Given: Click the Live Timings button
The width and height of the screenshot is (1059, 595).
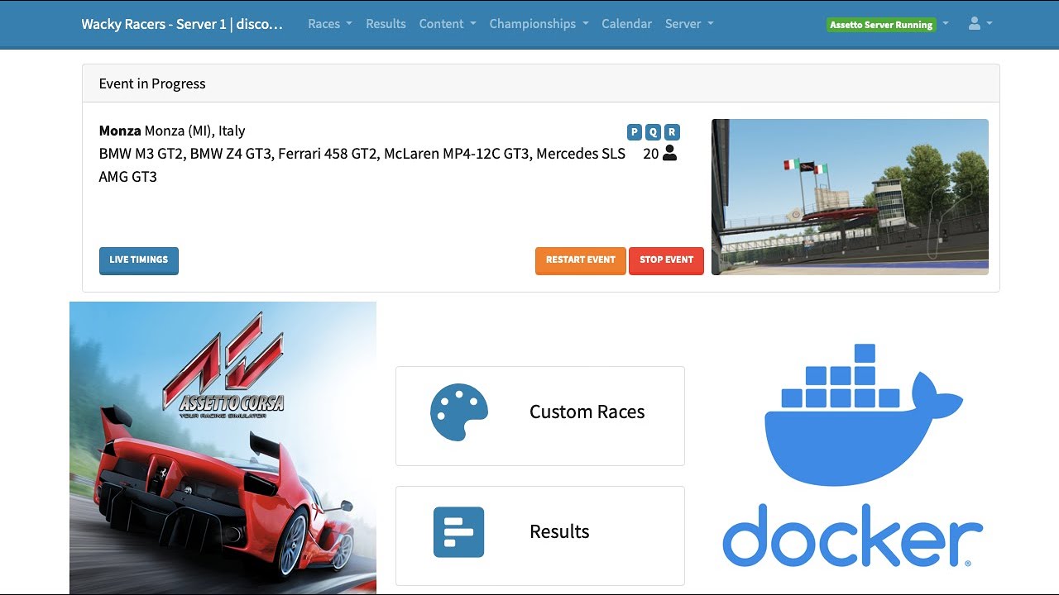Looking at the screenshot, I should pyautogui.click(x=139, y=260).
